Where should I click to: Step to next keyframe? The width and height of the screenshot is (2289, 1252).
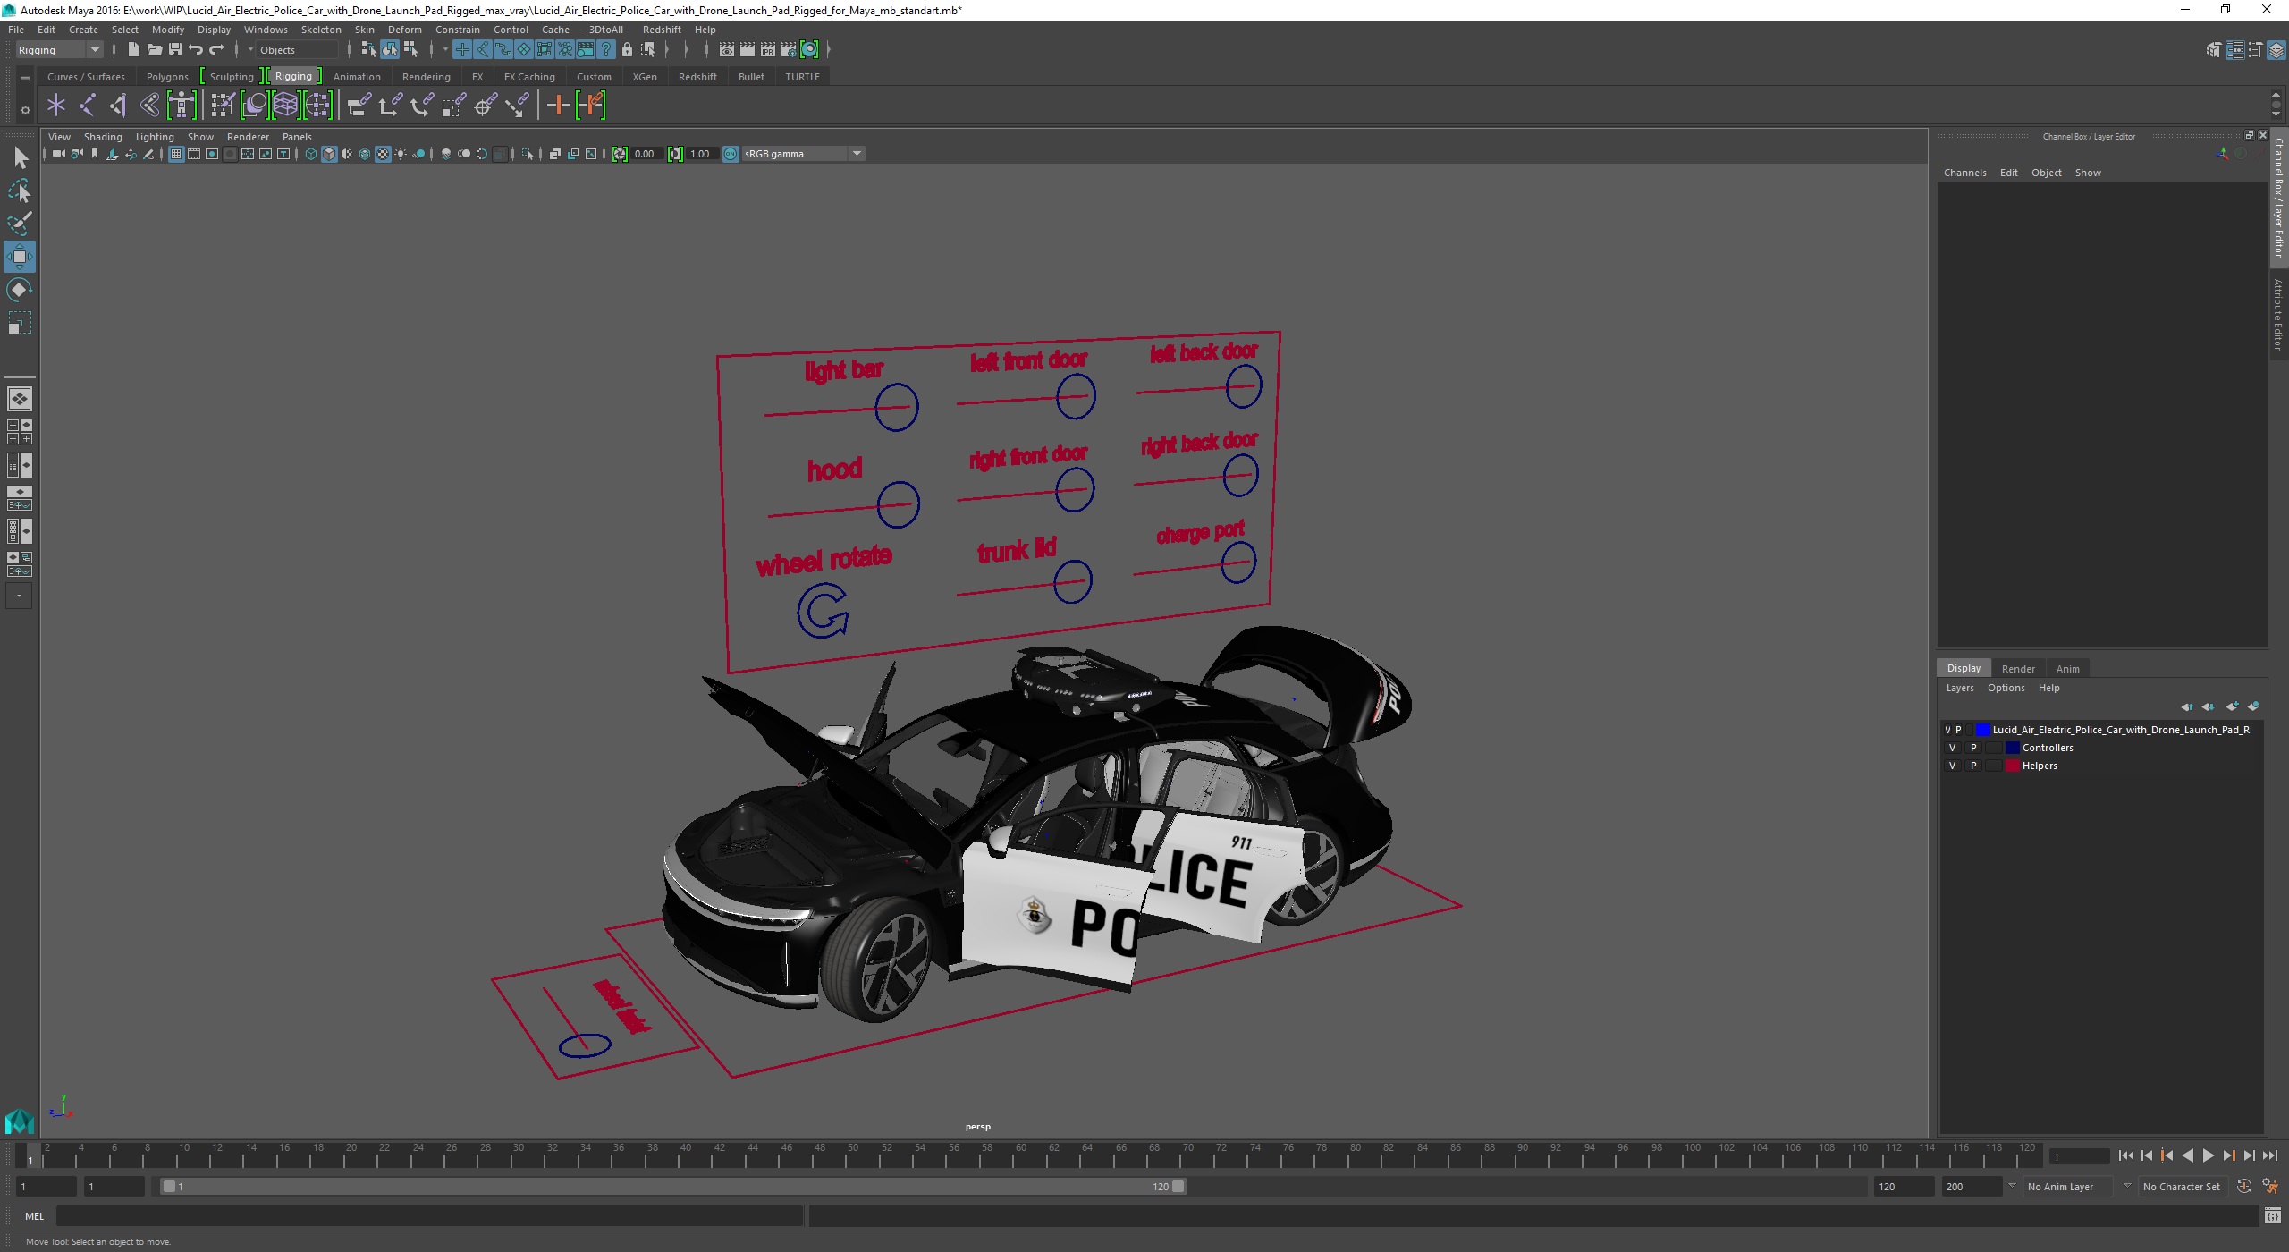tap(2229, 1156)
